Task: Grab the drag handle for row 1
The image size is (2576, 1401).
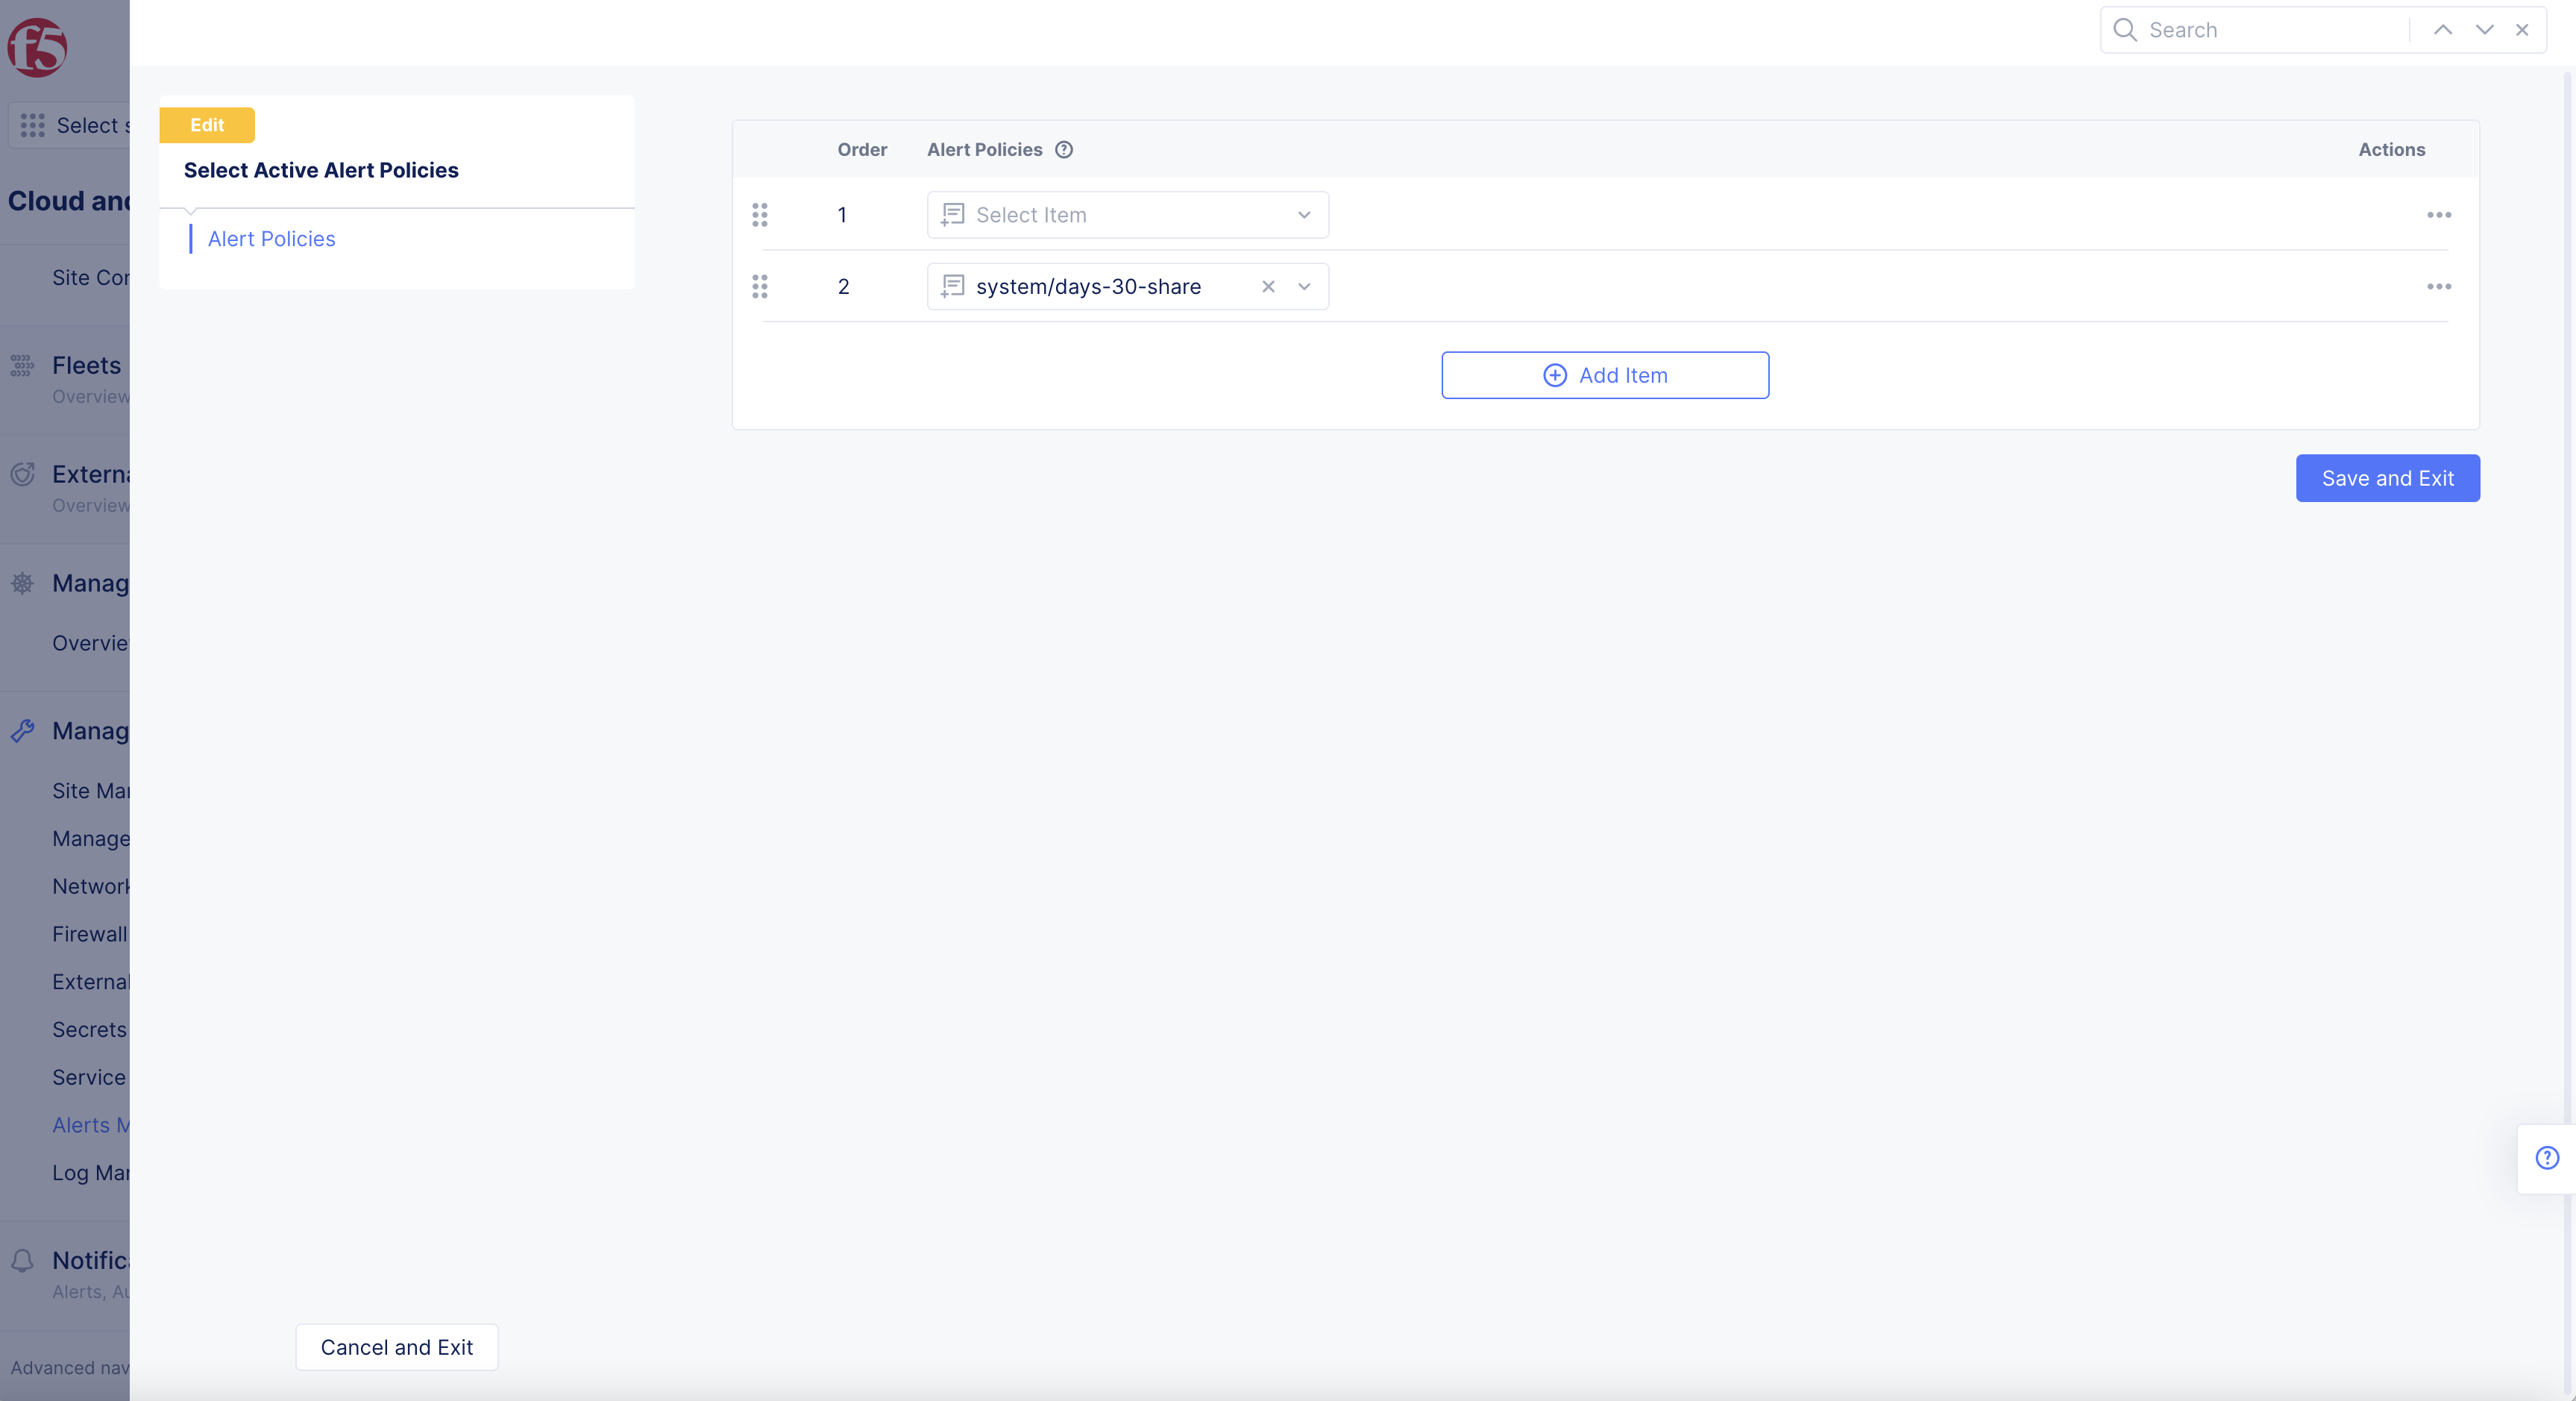Action: [760, 215]
